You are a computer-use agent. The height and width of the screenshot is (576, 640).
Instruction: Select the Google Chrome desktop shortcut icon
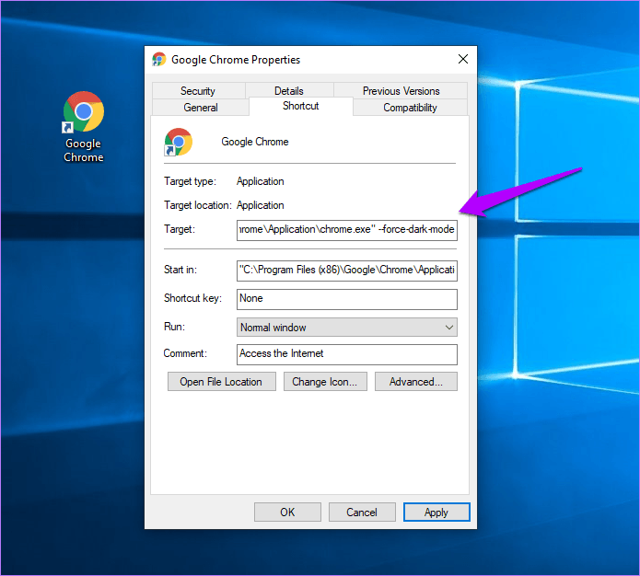[84, 111]
